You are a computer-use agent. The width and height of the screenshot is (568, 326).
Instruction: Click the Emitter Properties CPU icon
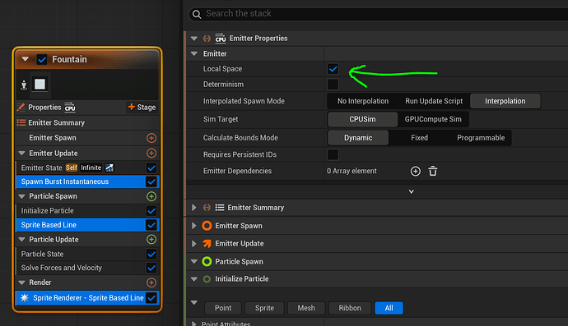[221, 39]
